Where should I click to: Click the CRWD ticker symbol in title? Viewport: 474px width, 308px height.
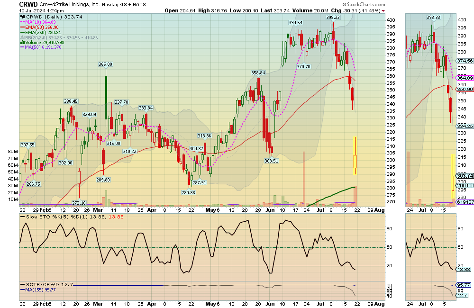(28, 4)
